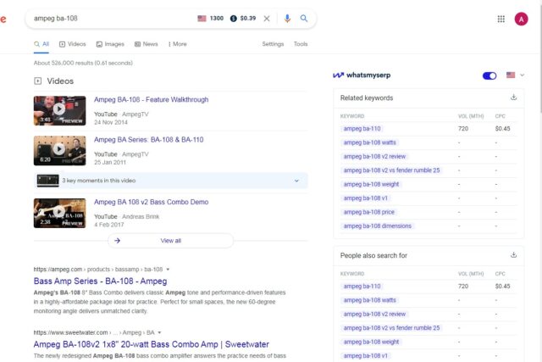Download the Related keywords list

(x=513, y=97)
